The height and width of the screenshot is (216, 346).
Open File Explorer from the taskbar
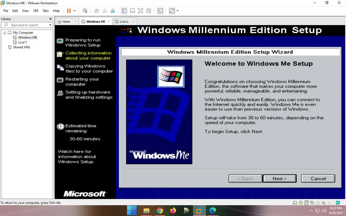pyautogui.click(x=146, y=211)
